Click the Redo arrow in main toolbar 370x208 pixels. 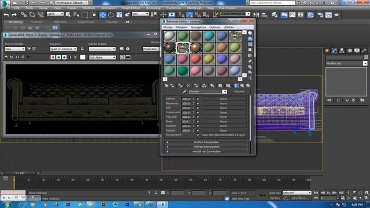(x=14, y=15)
